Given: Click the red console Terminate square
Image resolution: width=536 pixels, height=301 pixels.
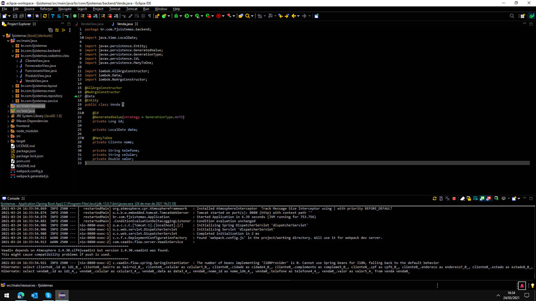Looking at the screenshot, I should tap(454, 198).
